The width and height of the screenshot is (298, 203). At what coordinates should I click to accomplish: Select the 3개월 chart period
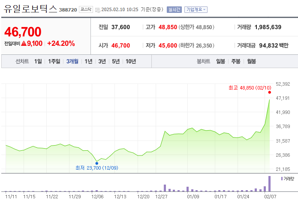[72, 61]
